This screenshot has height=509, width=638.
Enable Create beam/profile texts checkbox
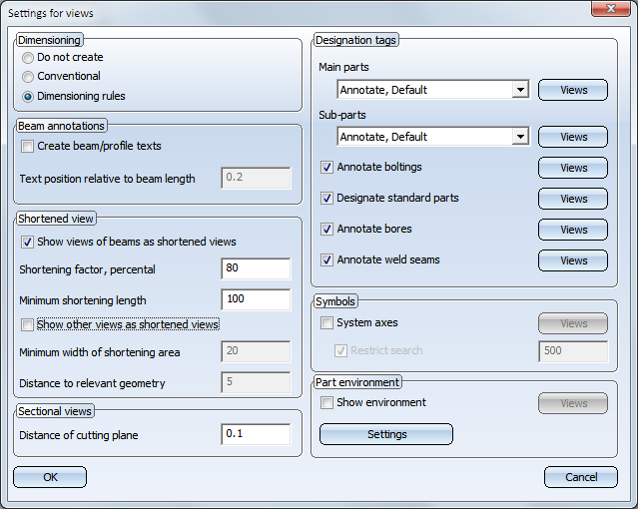coord(27,146)
